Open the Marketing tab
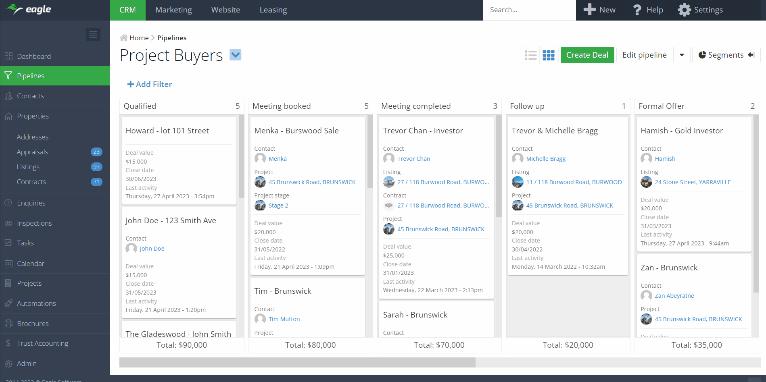The image size is (766, 382). [x=173, y=10]
